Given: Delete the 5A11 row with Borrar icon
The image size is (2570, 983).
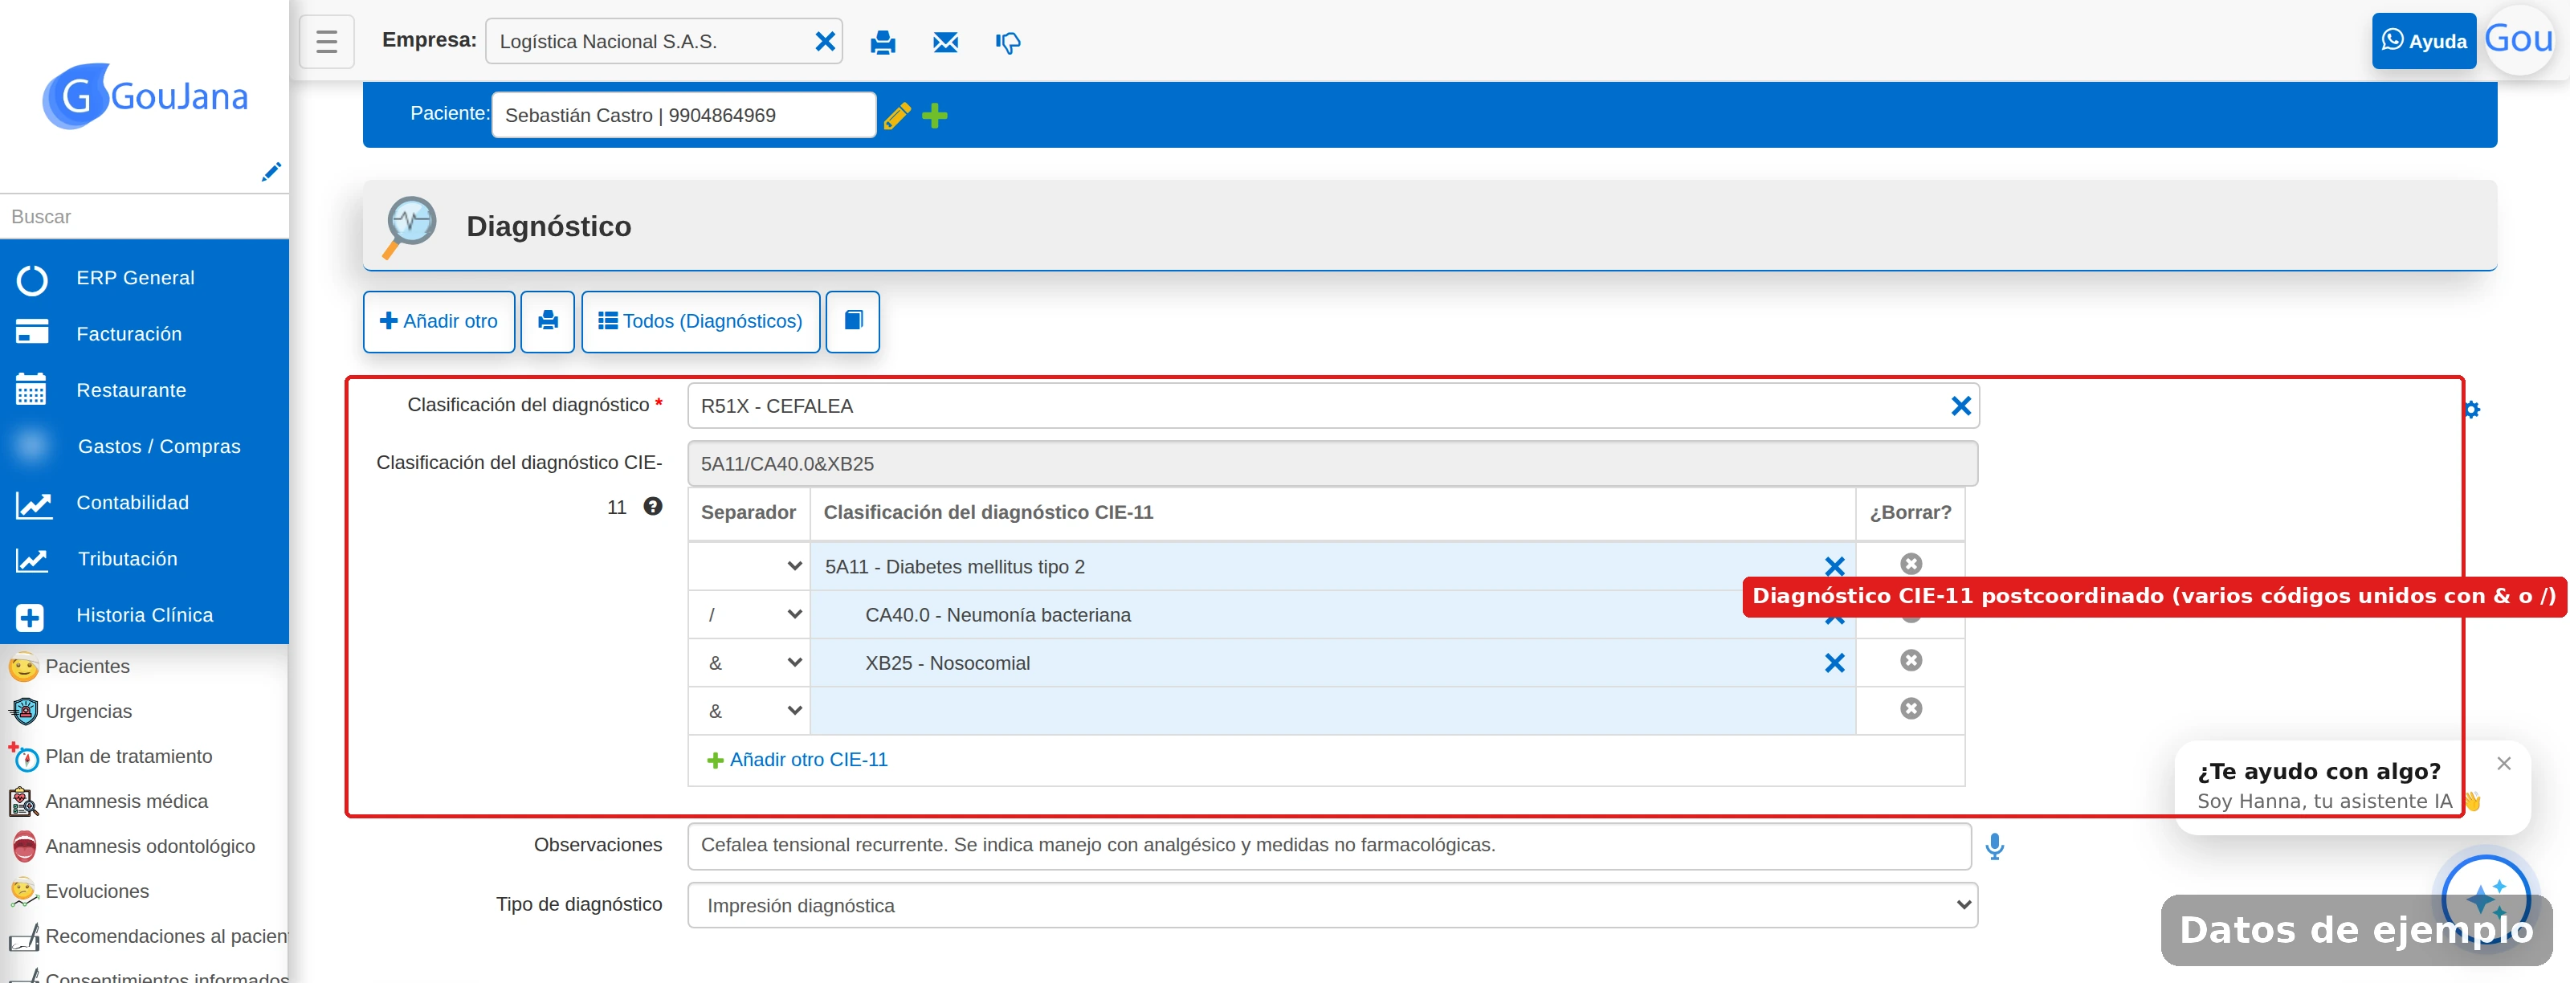Looking at the screenshot, I should click(1911, 564).
